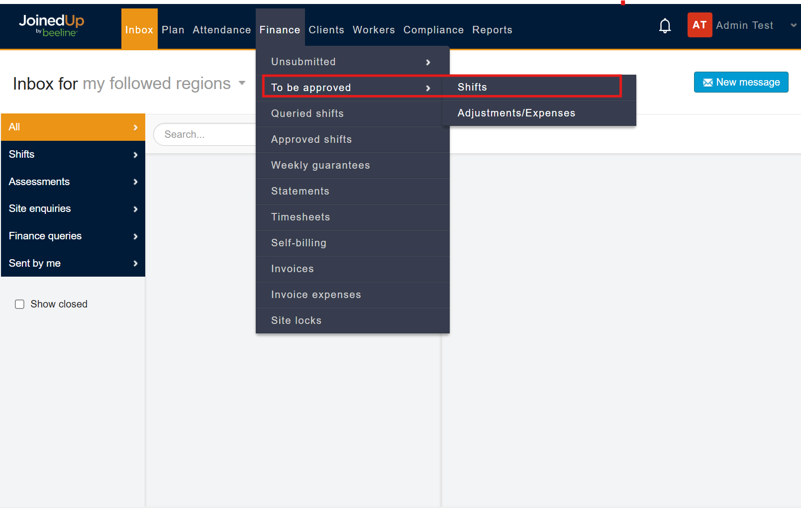Open the Inbox tab
Image resolution: width=801 pixels, height=510 pixels.
click(x=139, y=29)
